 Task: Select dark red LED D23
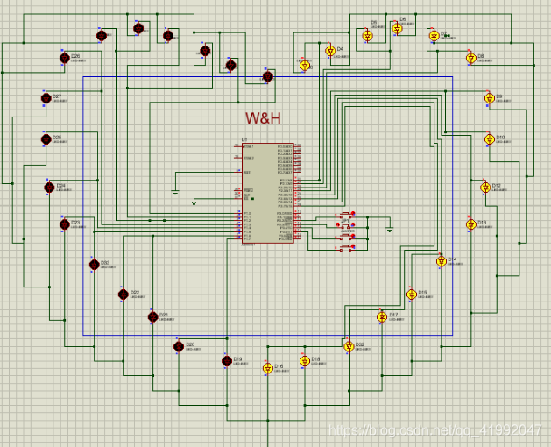pyautogui.click(x=64, y=224)
